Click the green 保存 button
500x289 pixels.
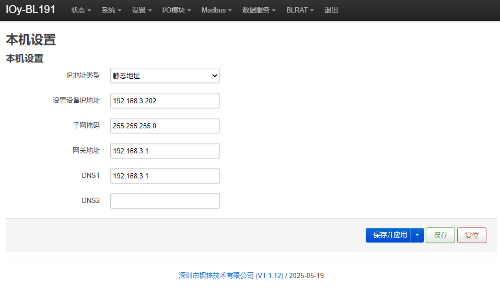click(x=440, y=235)
